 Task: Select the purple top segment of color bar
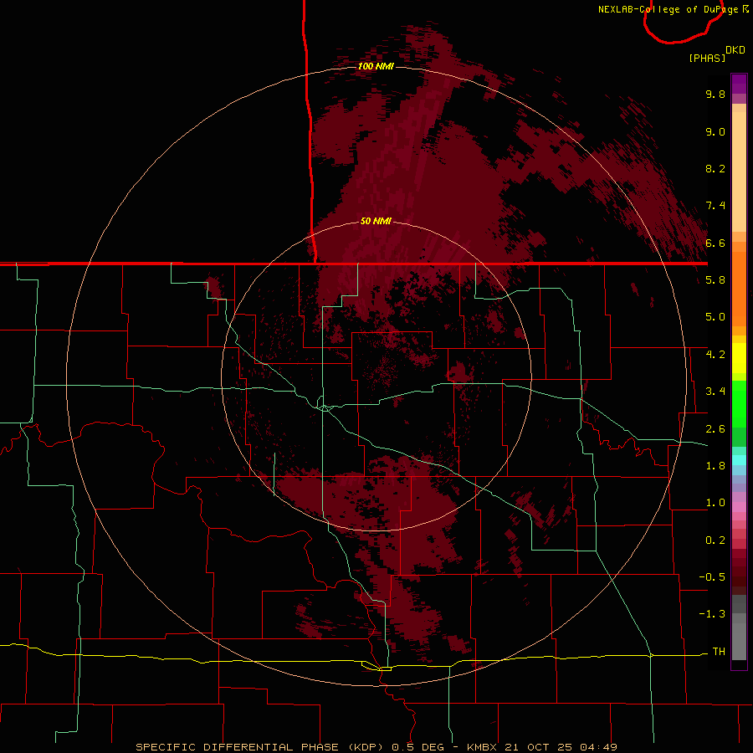click(x=739, y=84)
